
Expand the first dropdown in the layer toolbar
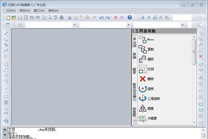[75, 25]
